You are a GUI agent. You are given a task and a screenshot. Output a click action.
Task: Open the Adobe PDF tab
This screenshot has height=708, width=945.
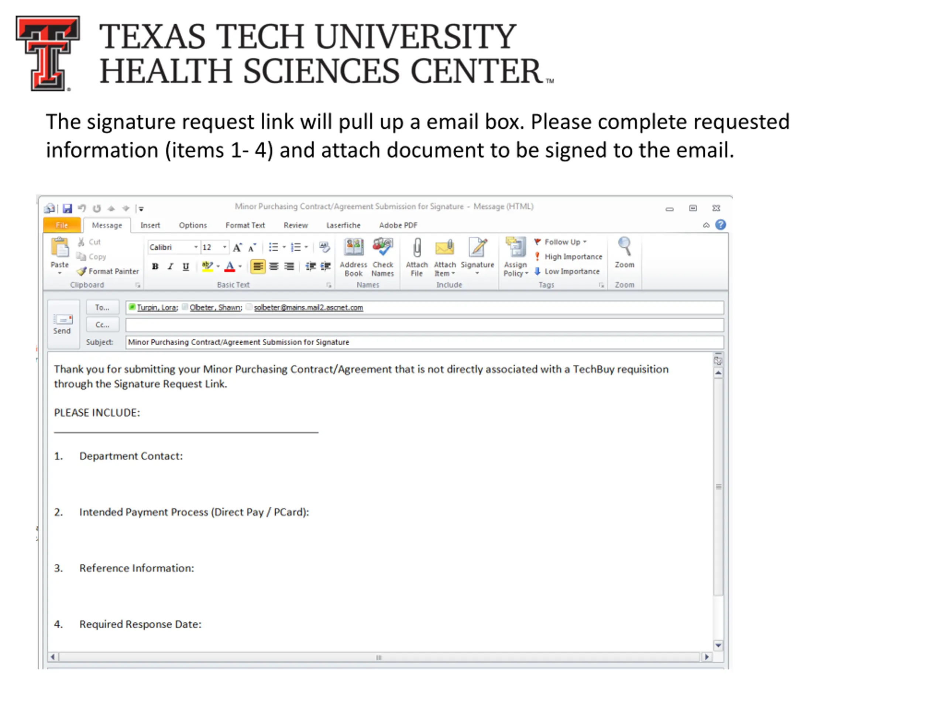coord(398,225)
